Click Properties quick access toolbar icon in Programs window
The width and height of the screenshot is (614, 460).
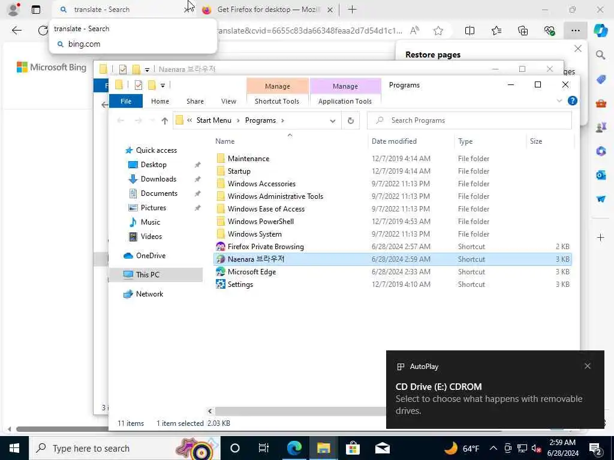point(139,85)
